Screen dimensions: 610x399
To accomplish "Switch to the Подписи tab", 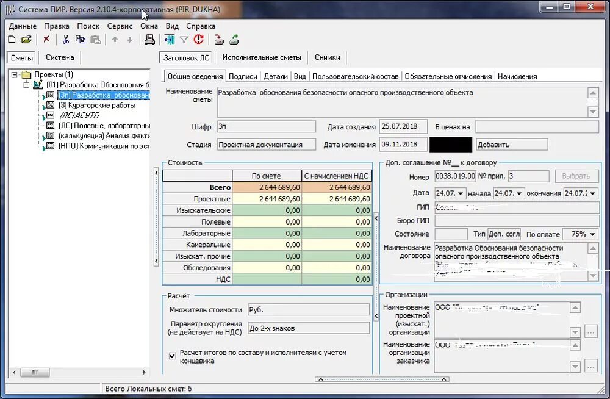I will (243, 77).
